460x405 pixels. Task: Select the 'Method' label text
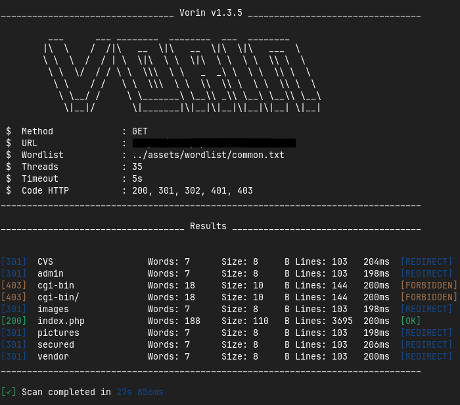37,131
